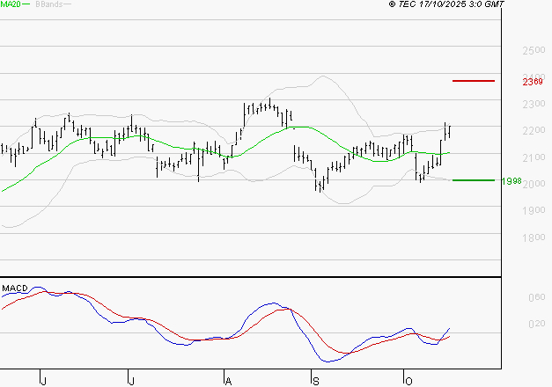Click the 1900 price axis label

(x=534, y=210)
